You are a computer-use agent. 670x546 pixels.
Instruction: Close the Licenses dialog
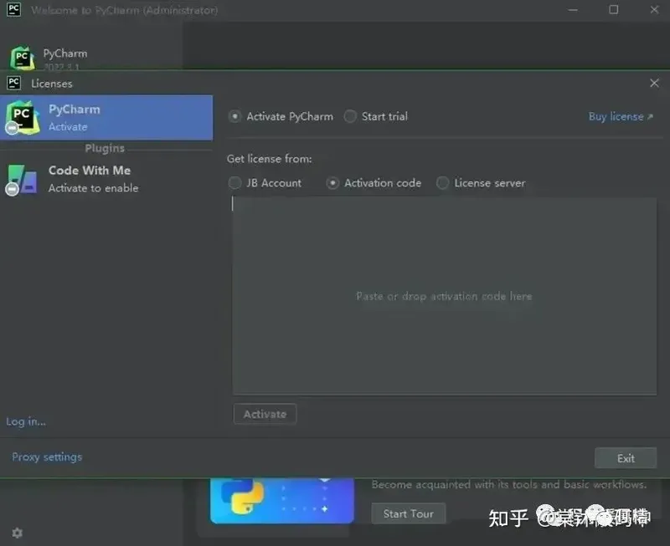click(x=654, y=83)
